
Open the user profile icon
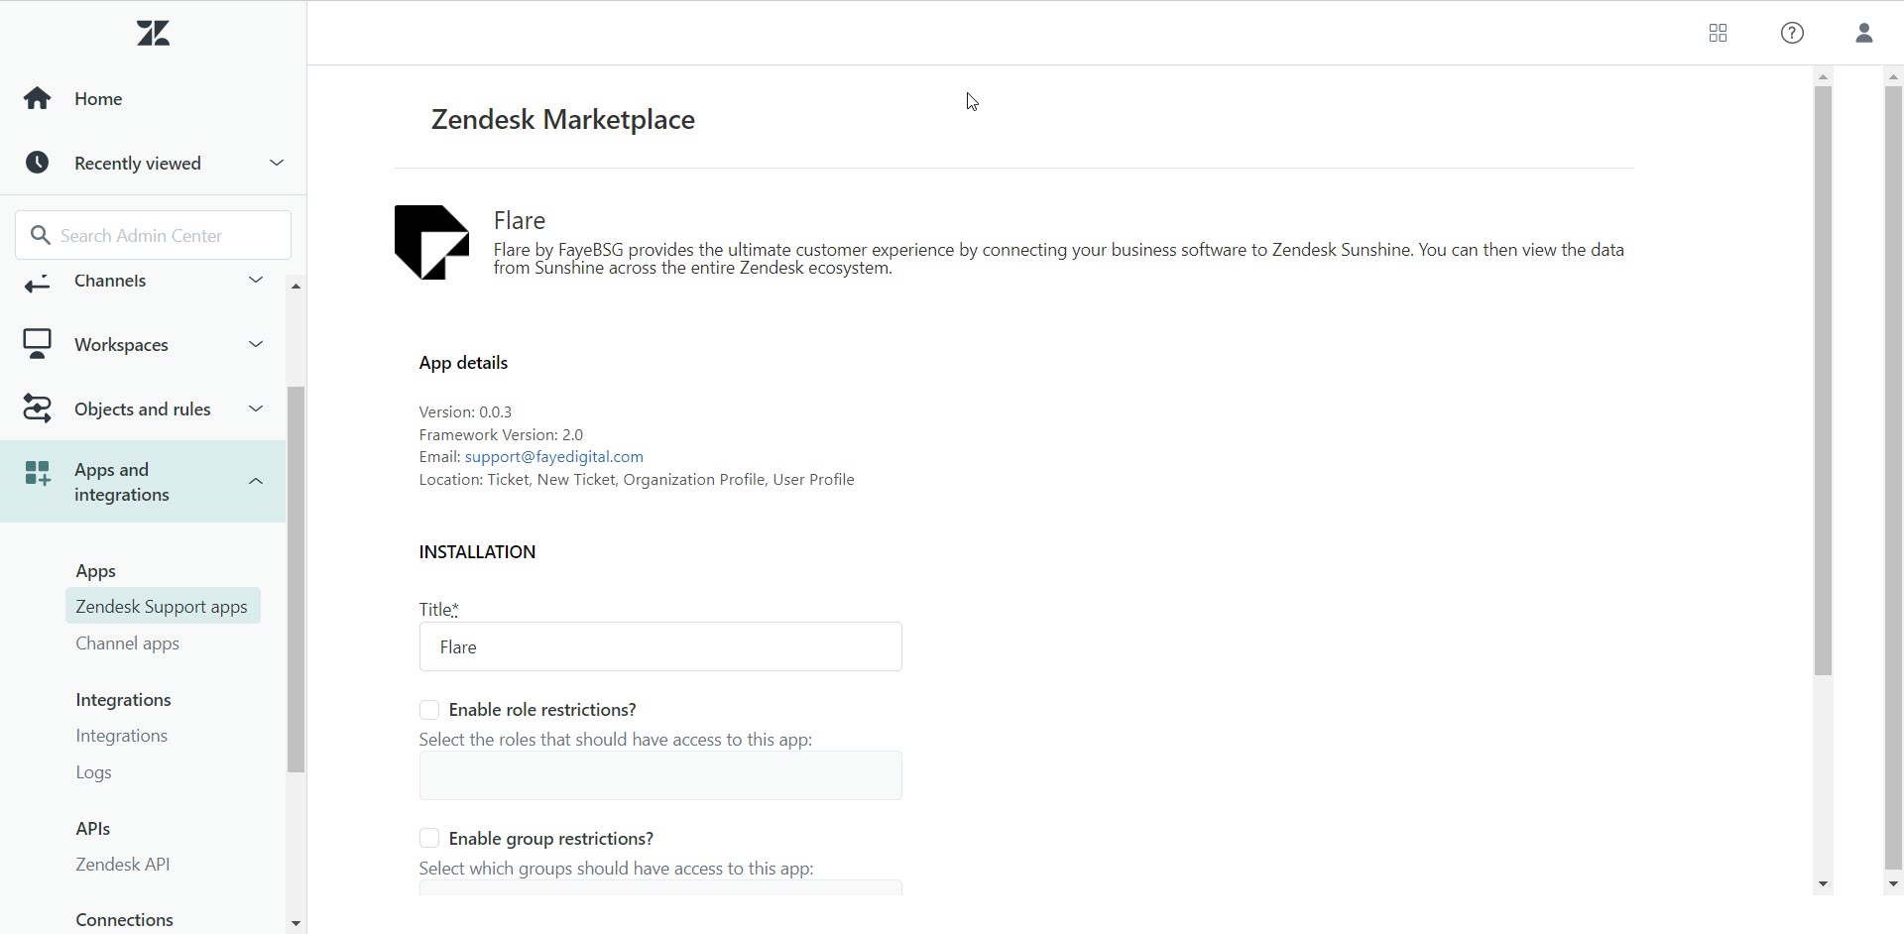(1863, 34)
